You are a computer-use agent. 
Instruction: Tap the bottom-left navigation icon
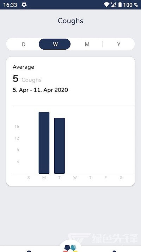click(x=29, y=251)
